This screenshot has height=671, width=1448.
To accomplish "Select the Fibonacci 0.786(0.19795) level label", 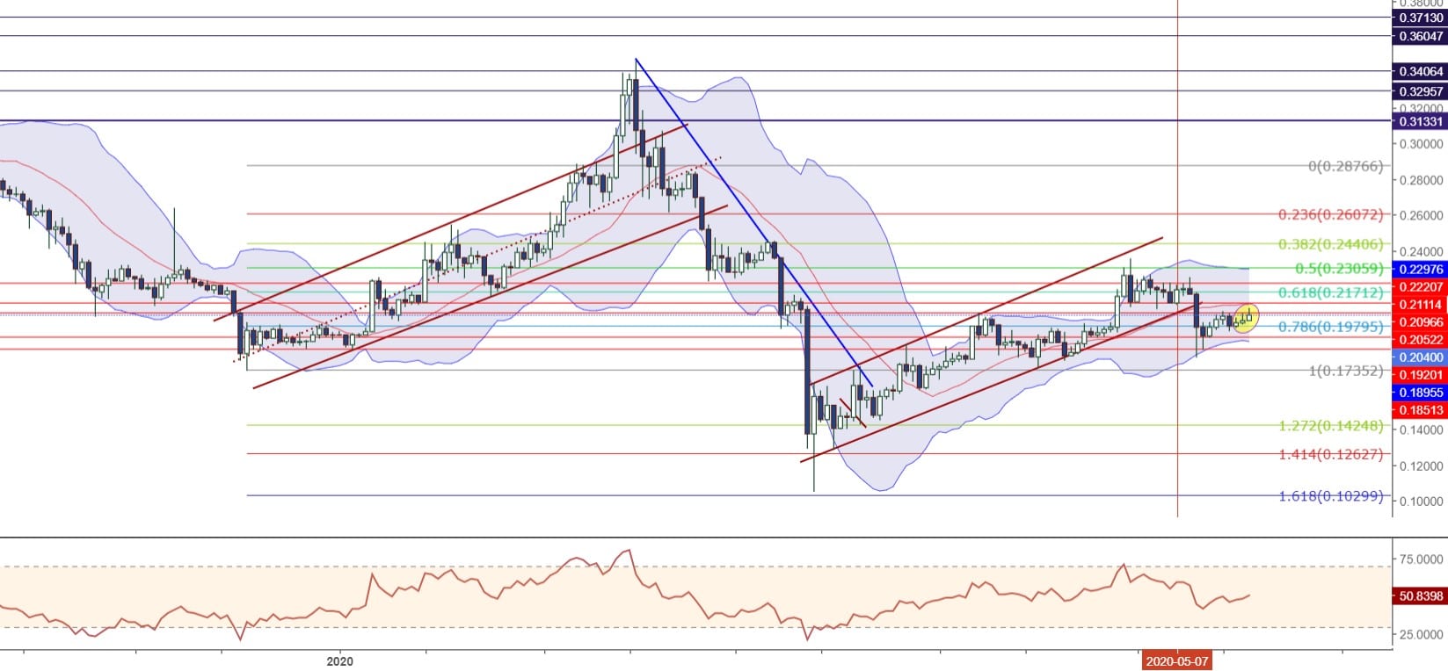I will click(1330, 327).
